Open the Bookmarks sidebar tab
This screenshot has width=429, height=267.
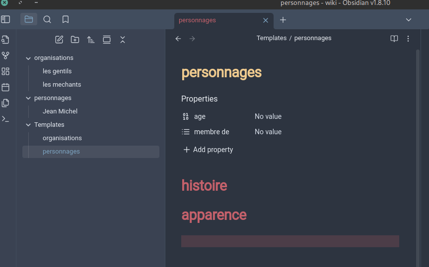tap(66, 20)
